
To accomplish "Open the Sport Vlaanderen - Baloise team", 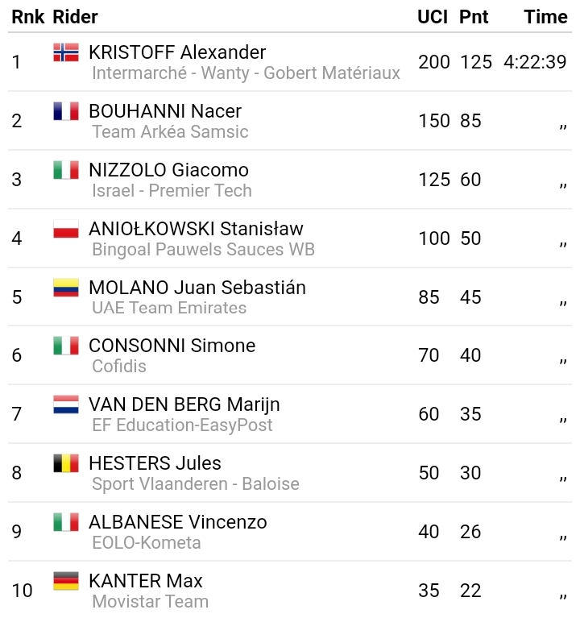I will [x=196, y=484].
